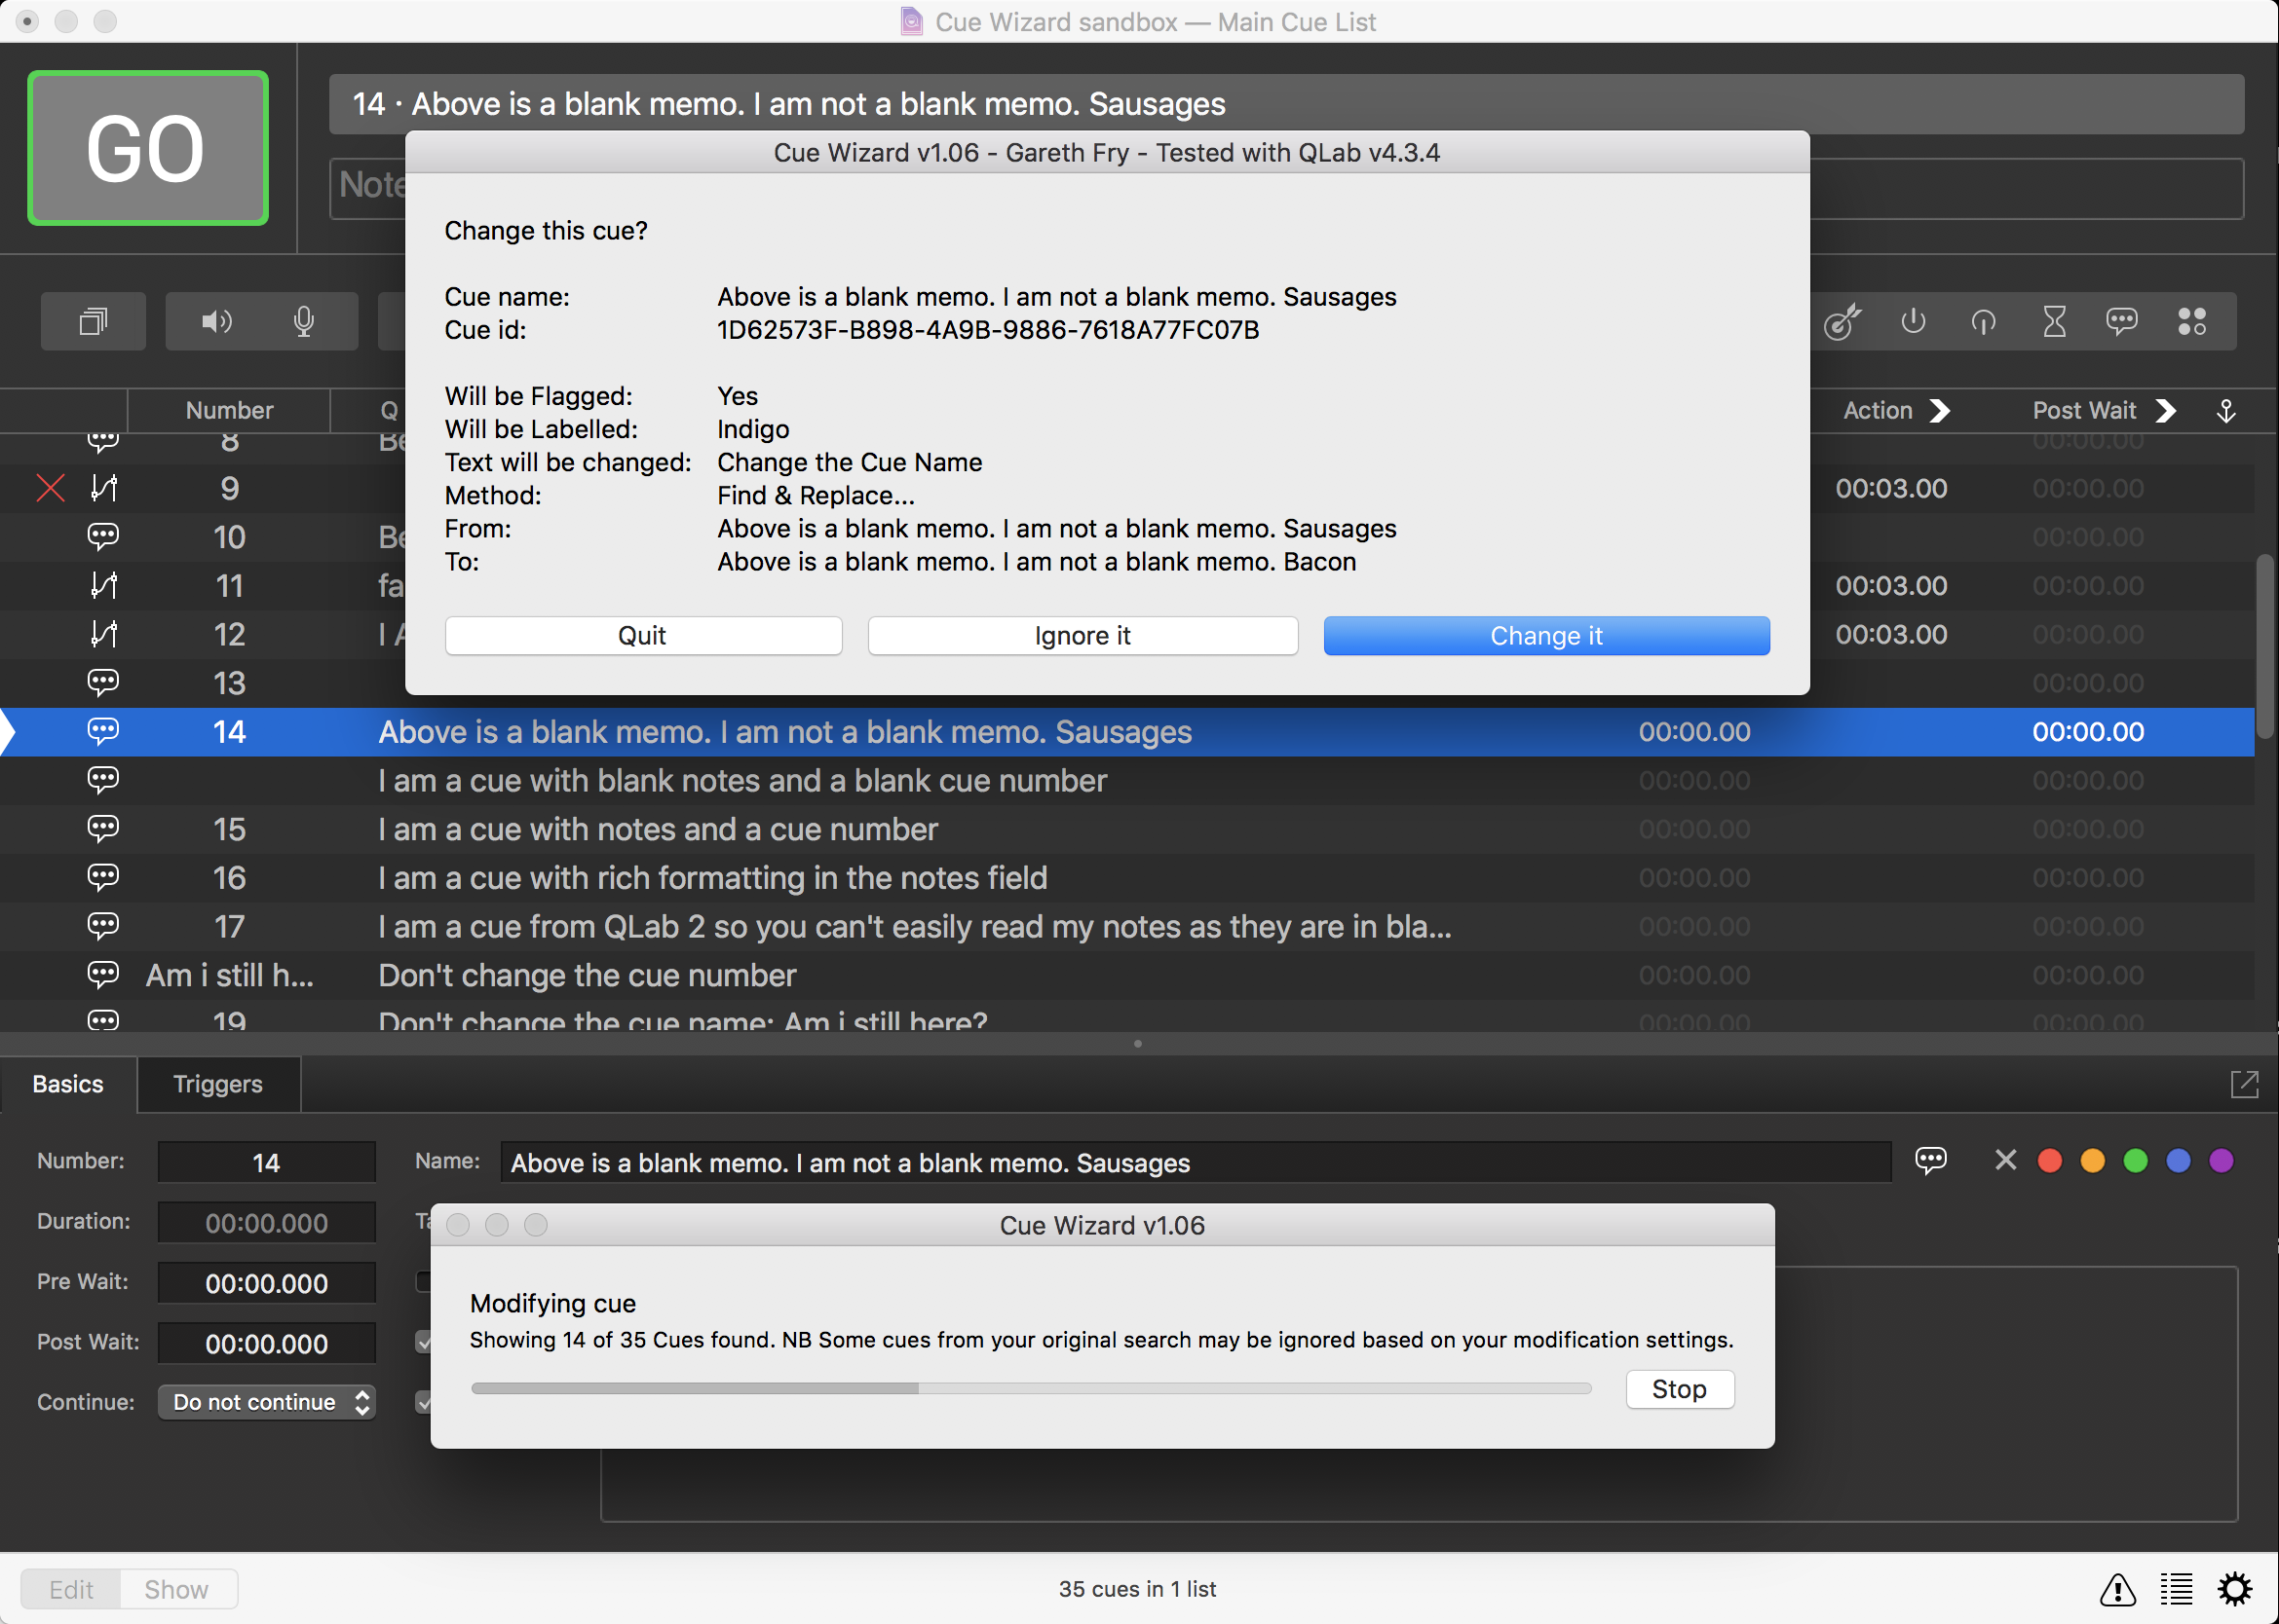Click the continue-mode anchor column icon

(2225, 411)
